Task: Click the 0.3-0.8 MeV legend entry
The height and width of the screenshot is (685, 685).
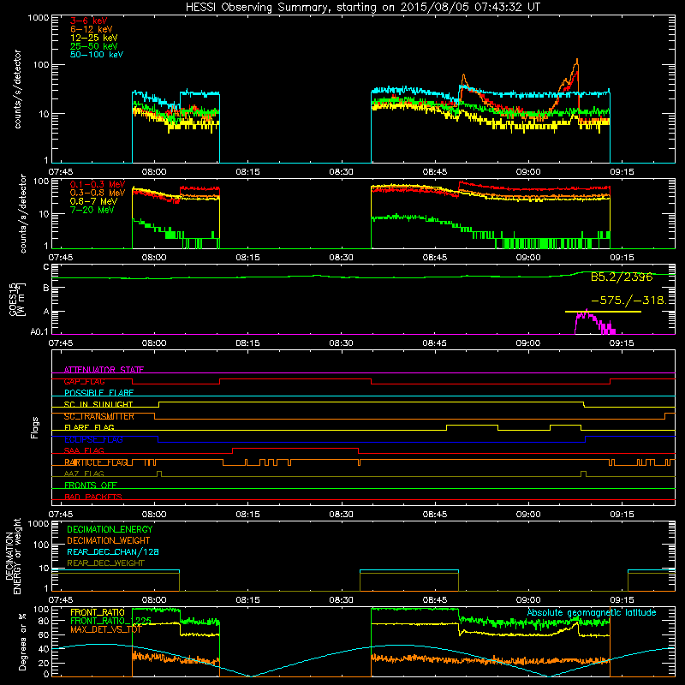Action: (98, 193)
